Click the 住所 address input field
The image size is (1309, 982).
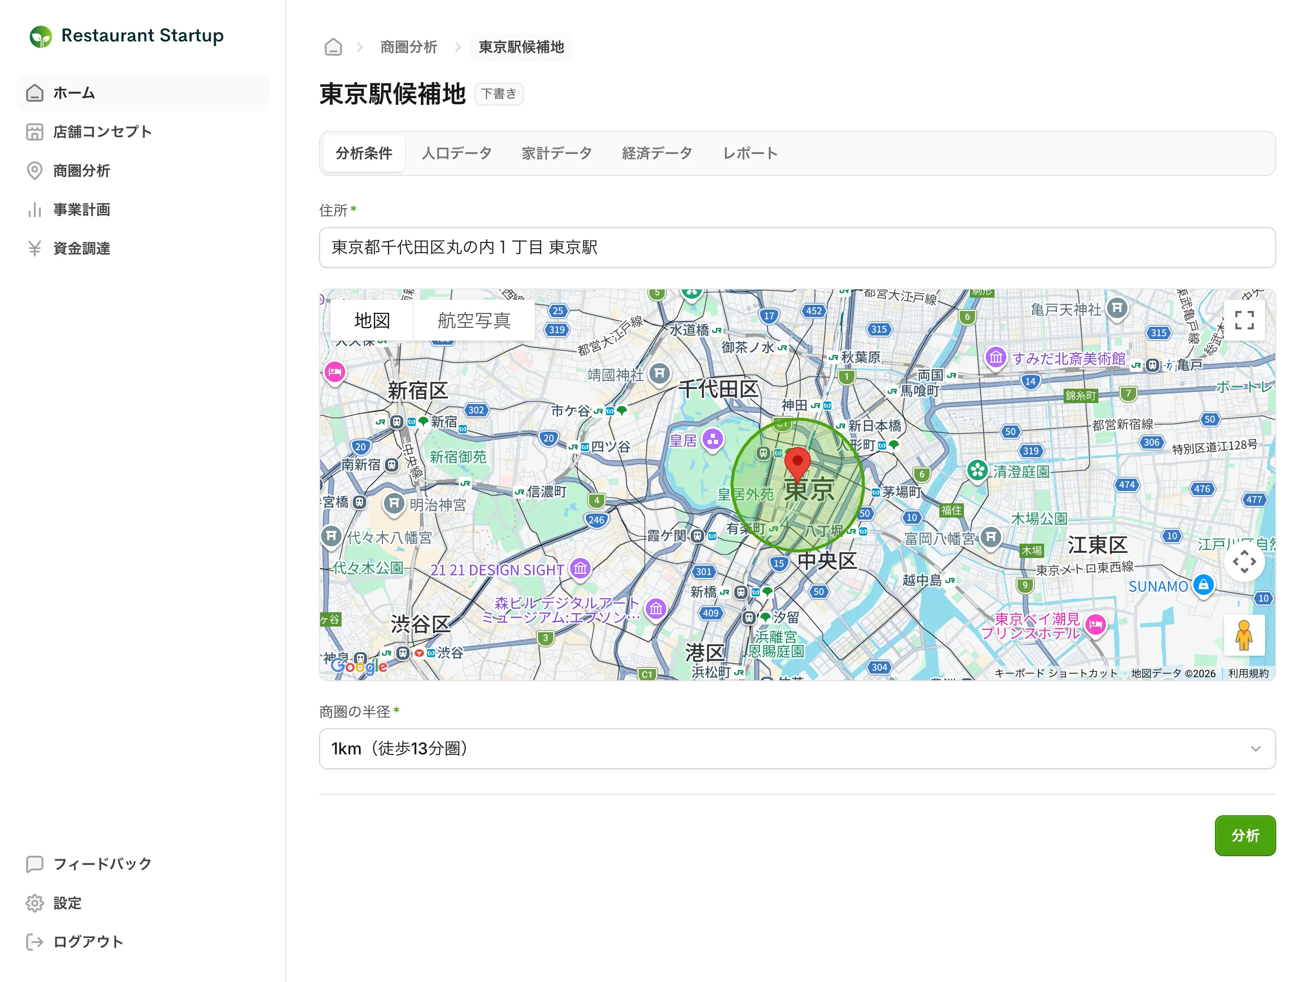click(797, 248)
